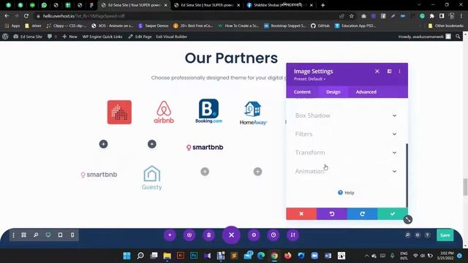Select phone view icon
This screenshot has width=468, height=263.
[72, 235]
